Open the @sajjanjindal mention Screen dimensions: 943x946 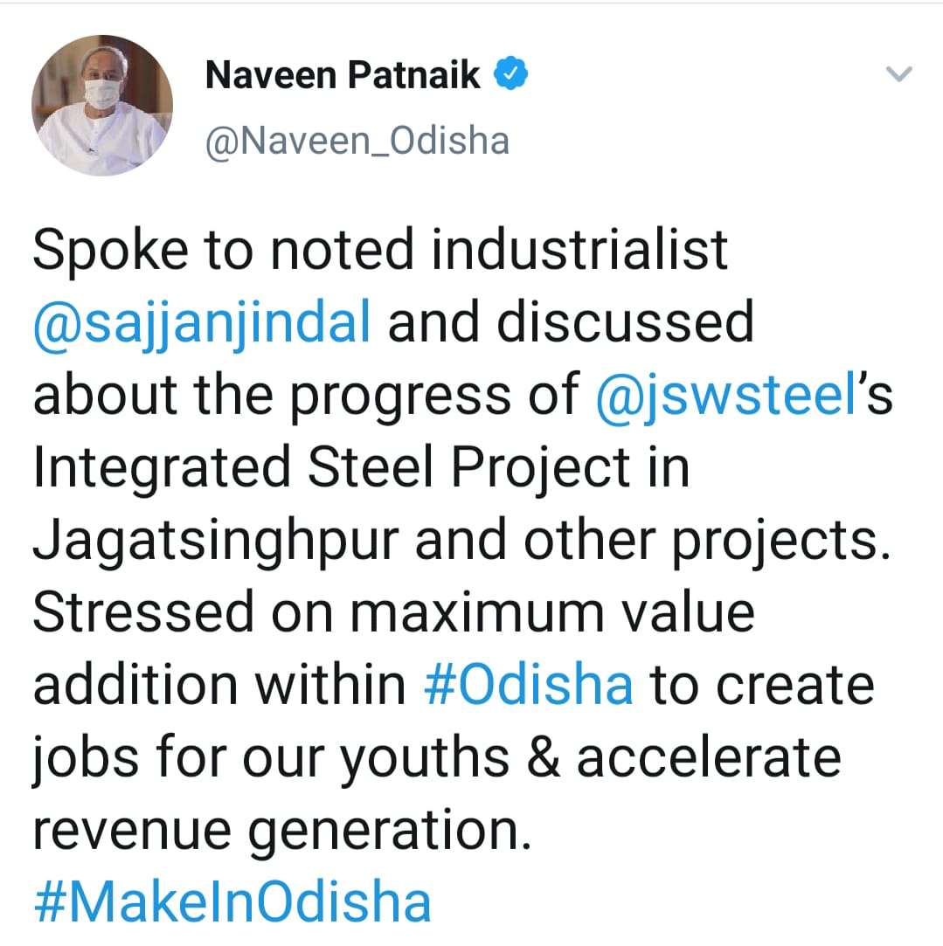(203, 321)
